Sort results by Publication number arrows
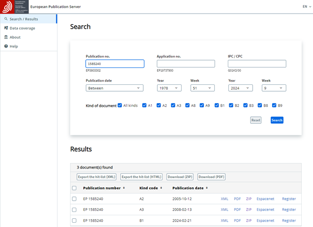 click(124, 188)
